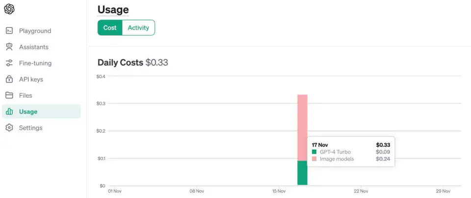Click the green GPT-4 Turbo bar segment
The width and height of the screenshot is (471, 198).
tap(302, 173)
